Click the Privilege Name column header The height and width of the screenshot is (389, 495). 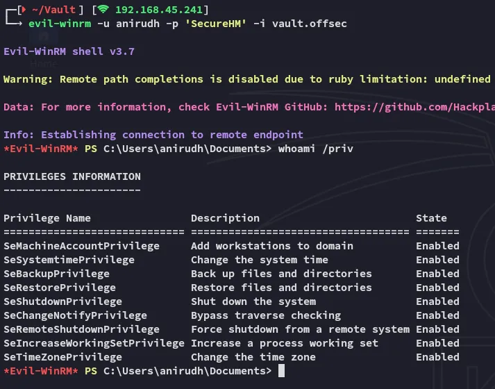(x=47, y=218)
